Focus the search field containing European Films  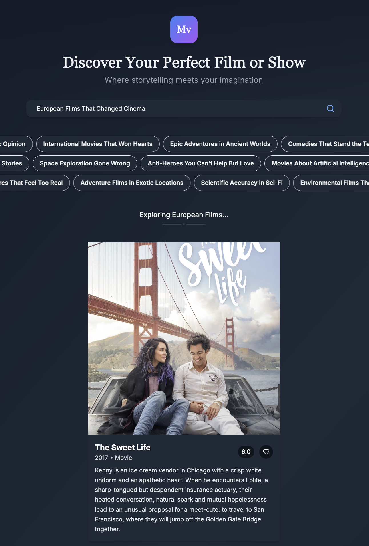pyautogui.click(x=184, y=108)
